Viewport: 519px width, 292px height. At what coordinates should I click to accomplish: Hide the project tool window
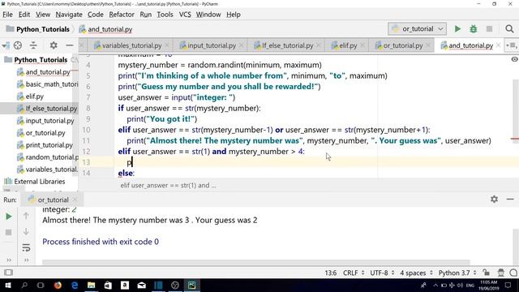(70, 45)
